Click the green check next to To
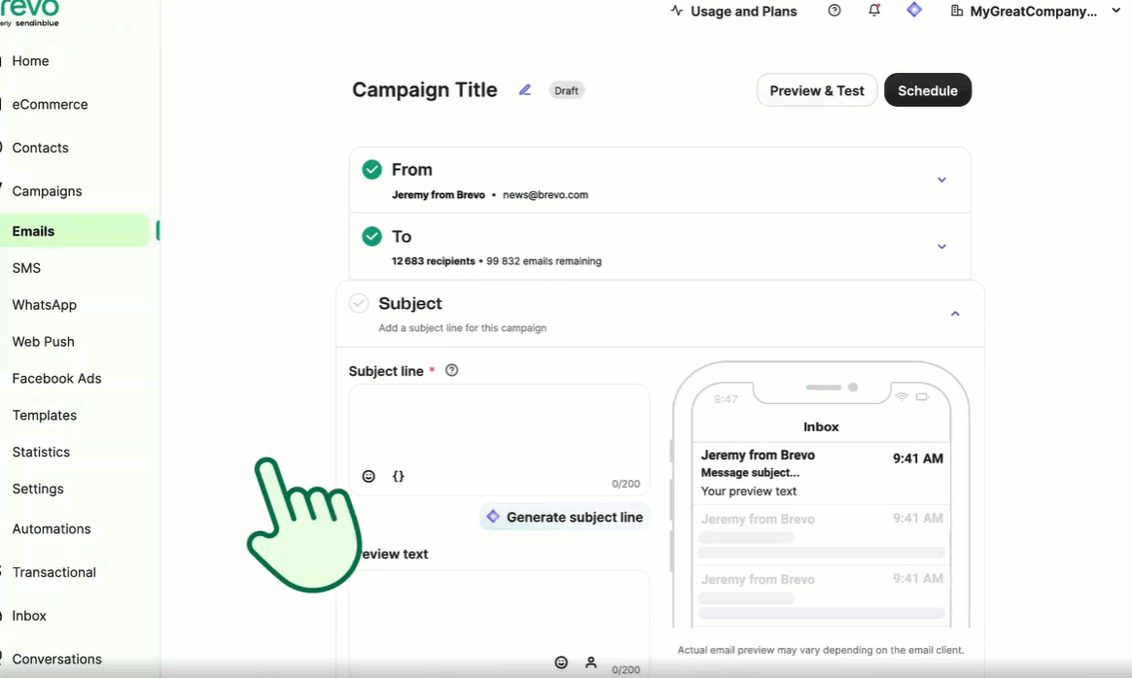The image size is (1132, 678). click(371, 236)
